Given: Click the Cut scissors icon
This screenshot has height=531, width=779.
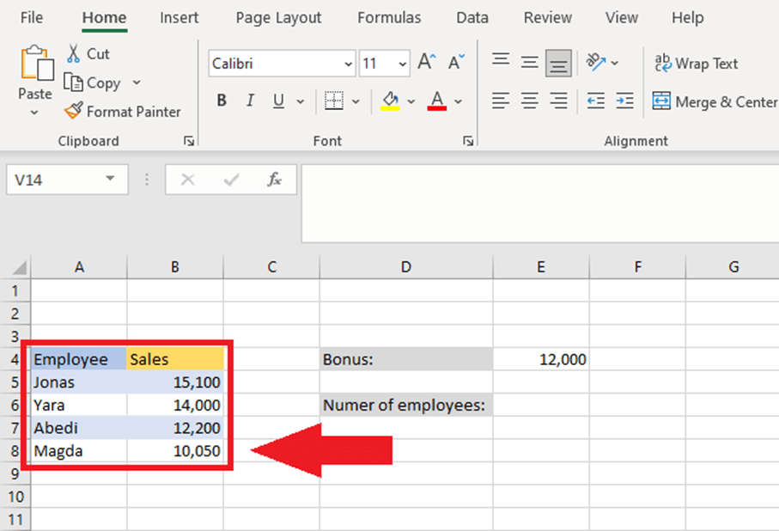Looking at the screenshot, I should (73, 53).
